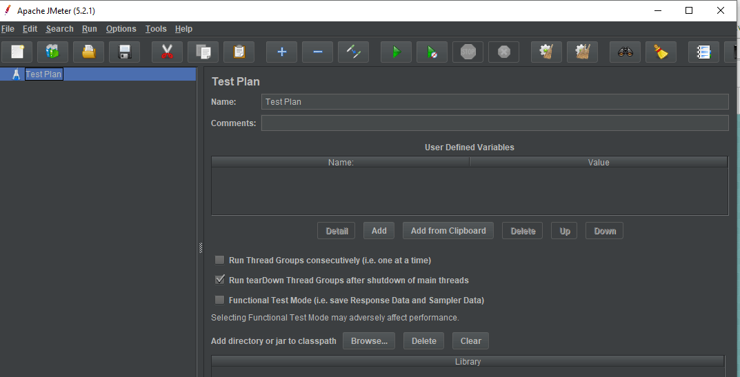Click the New test plan icon

[x=17, y=52]
